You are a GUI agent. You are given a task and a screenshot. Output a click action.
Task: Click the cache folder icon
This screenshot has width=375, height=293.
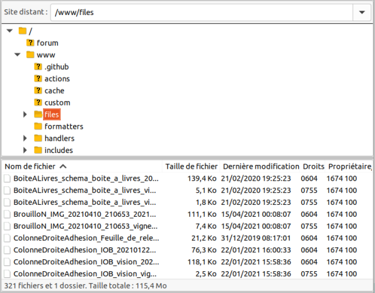pyautogui.click(x=38, y=91)
